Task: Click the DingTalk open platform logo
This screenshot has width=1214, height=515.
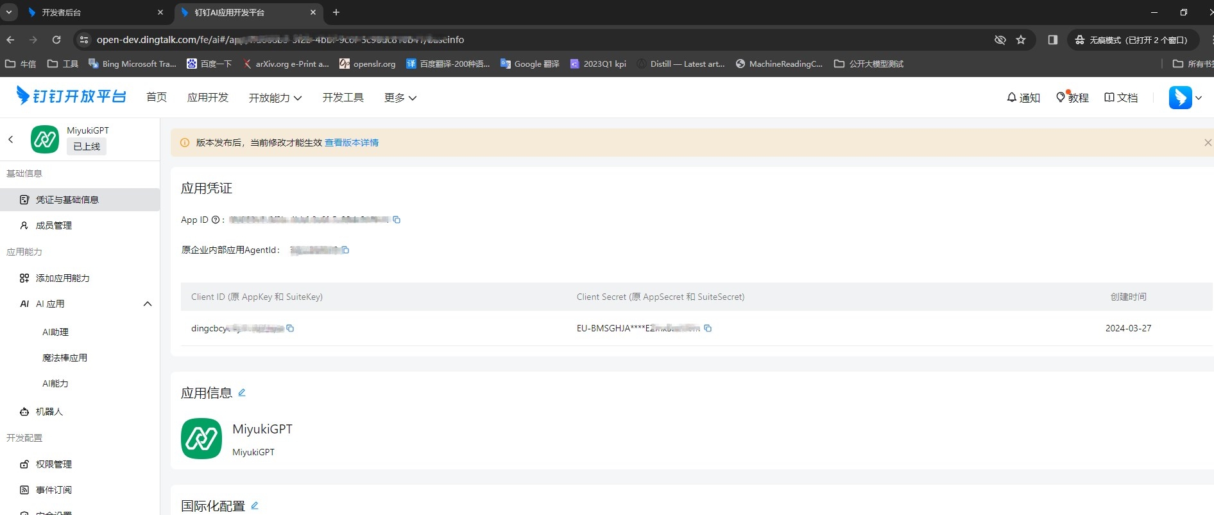Action: point(71,96)
